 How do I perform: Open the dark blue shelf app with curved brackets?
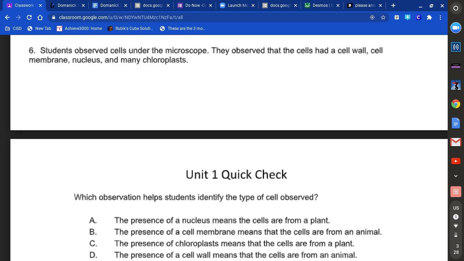pyautogui.click(x=456, y=47)
